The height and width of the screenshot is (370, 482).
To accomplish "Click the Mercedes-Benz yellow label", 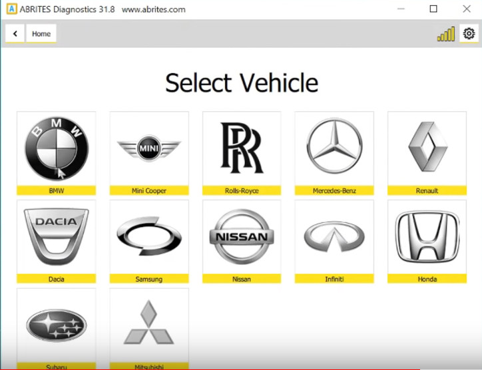I will tap(334, 190).
